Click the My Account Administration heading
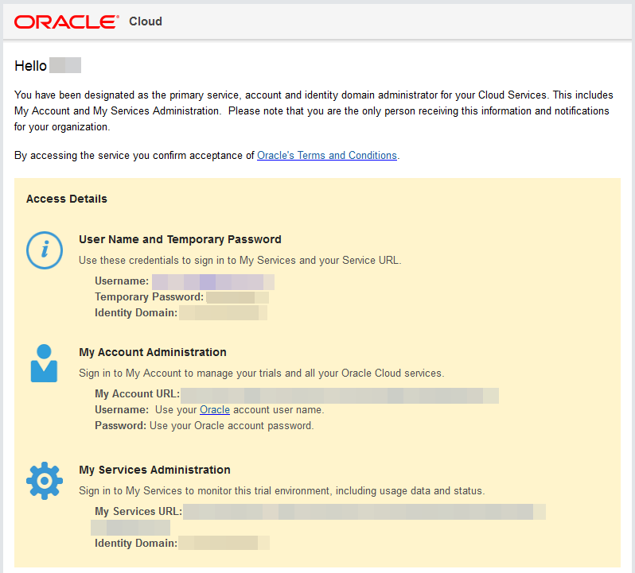This screenshot has width=635, height=573. coord(153,352)
